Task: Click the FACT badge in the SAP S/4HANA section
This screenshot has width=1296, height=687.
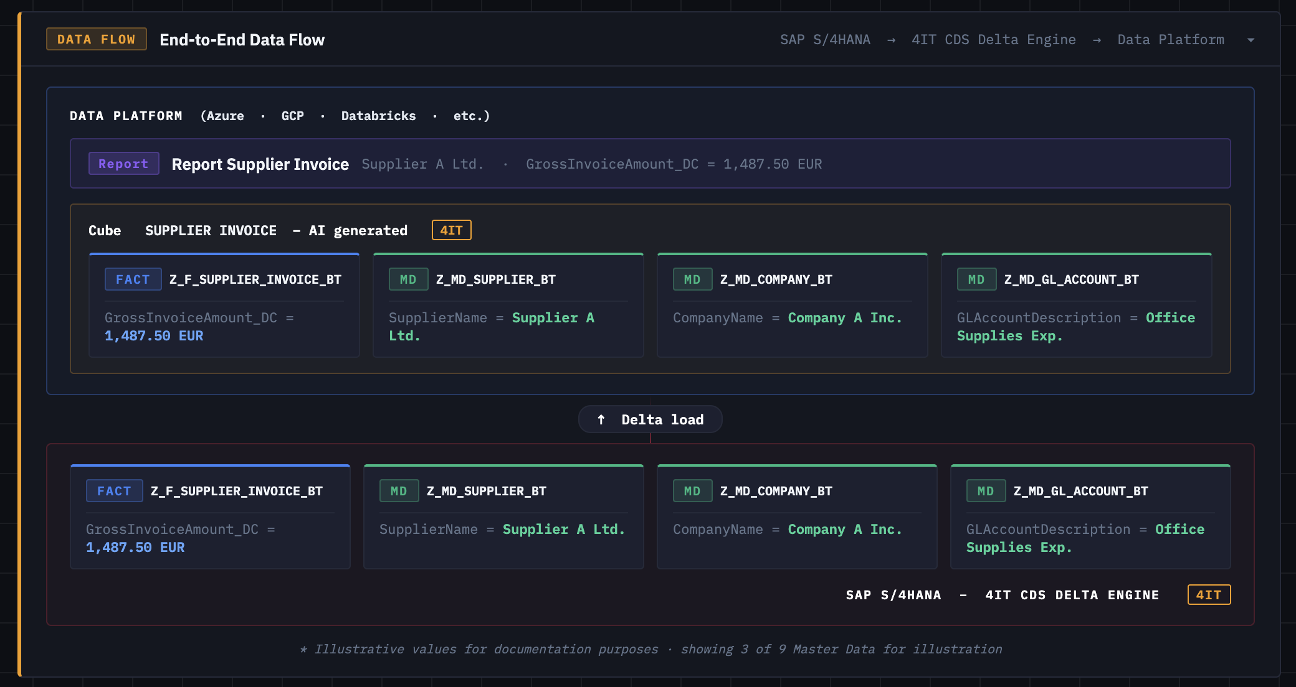Action: tap(114, 490)
